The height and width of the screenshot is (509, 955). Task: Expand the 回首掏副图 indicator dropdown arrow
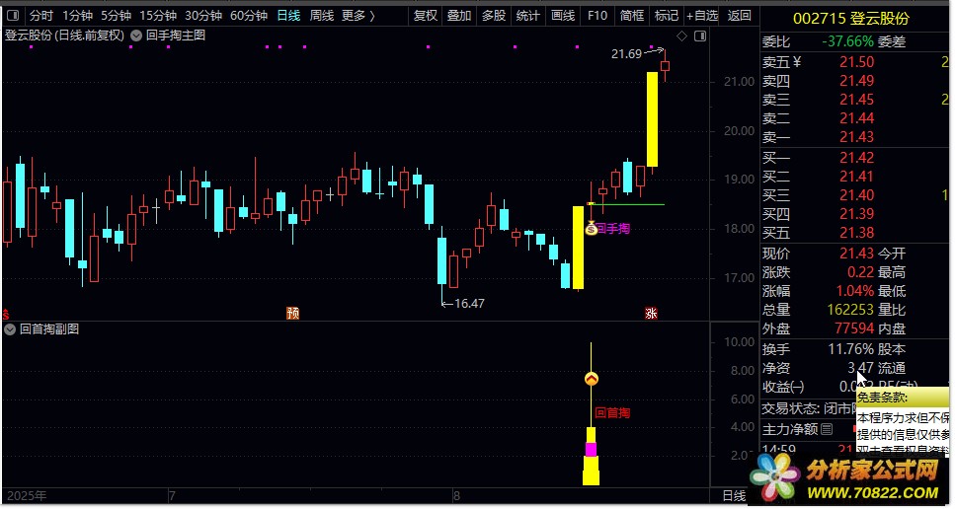click(x=10, y=329)
